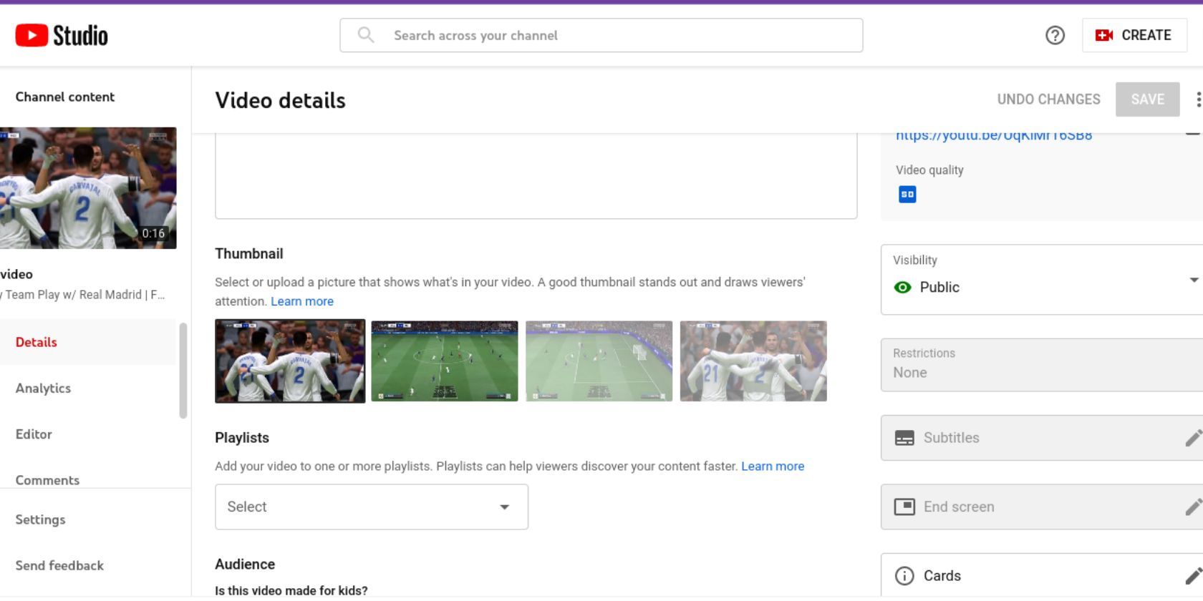The image size is (1203, 601).
Task: Click the Cards info icon
Action: [904, 576]
